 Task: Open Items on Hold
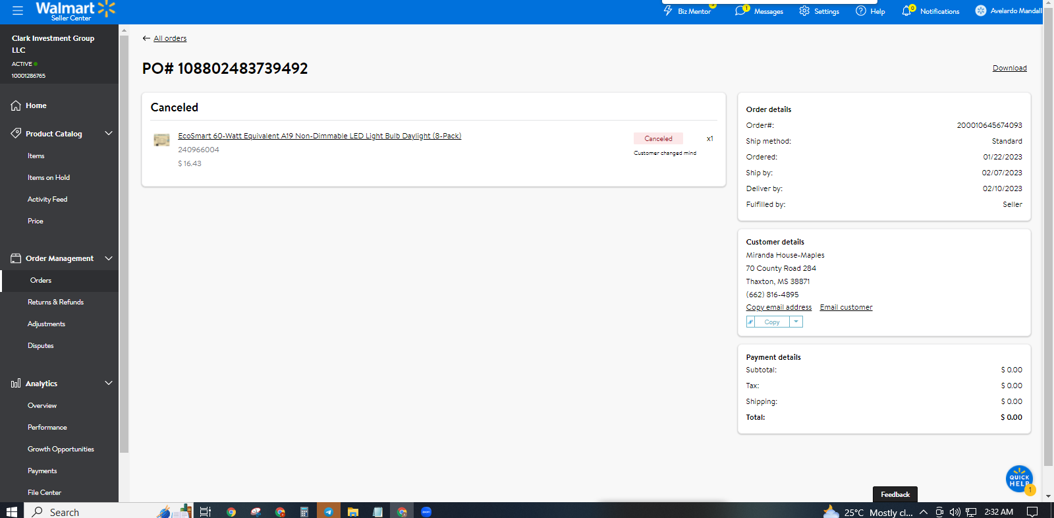click(49, 178)
